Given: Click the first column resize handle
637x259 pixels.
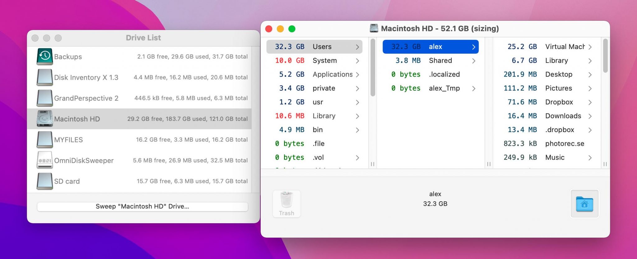Looking at the screenshot, I should tap(373, 164).
